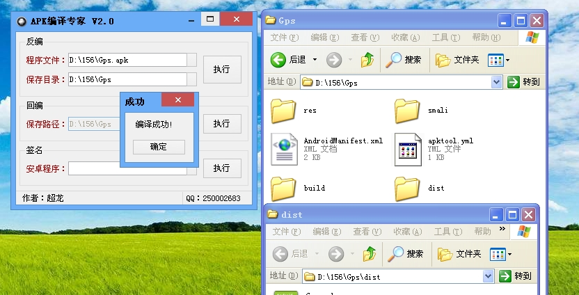Expand the hidden menu chevron in dist window
This screenshot has width=579, height=295.
(502, 229)
